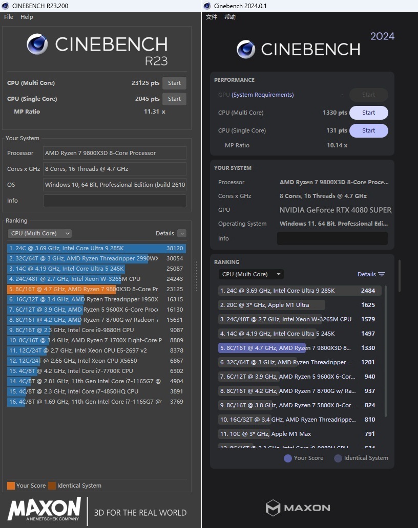Select 2024 ranking row Ryzen 7 5800X

pos(300,405)
